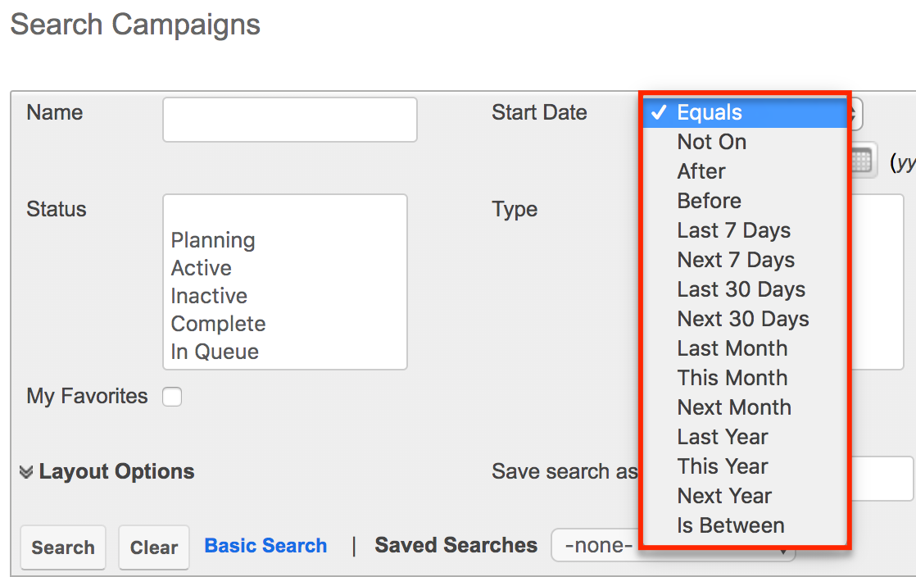This screenshot has height=577, width=916.
Task: Enable the My Favorites checkbox
Action: coord(172,396)
